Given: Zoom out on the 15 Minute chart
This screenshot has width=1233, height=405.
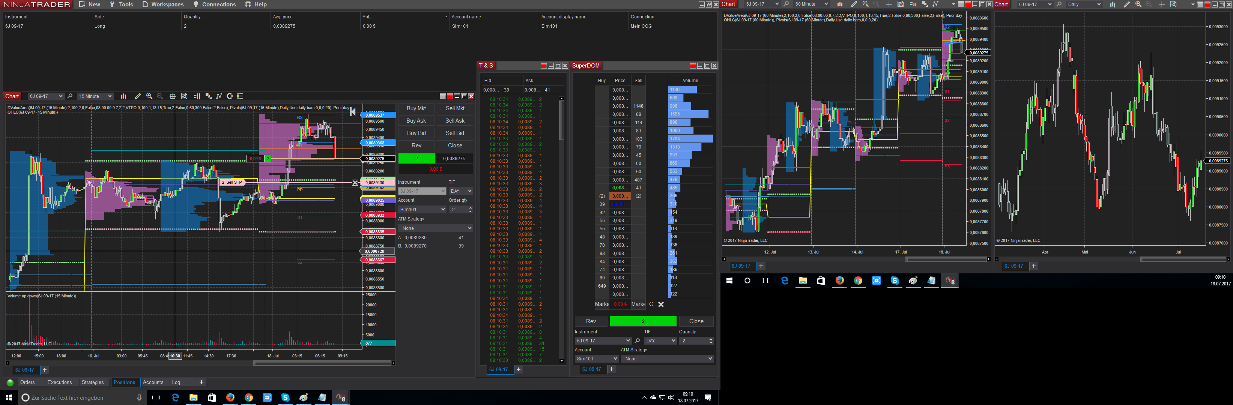Looking at the screenshot, I should [160, 96].
